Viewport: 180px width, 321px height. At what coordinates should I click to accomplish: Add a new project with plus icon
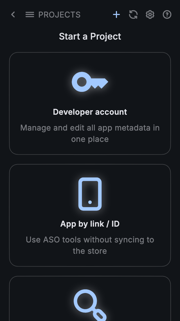click(116, 15)
